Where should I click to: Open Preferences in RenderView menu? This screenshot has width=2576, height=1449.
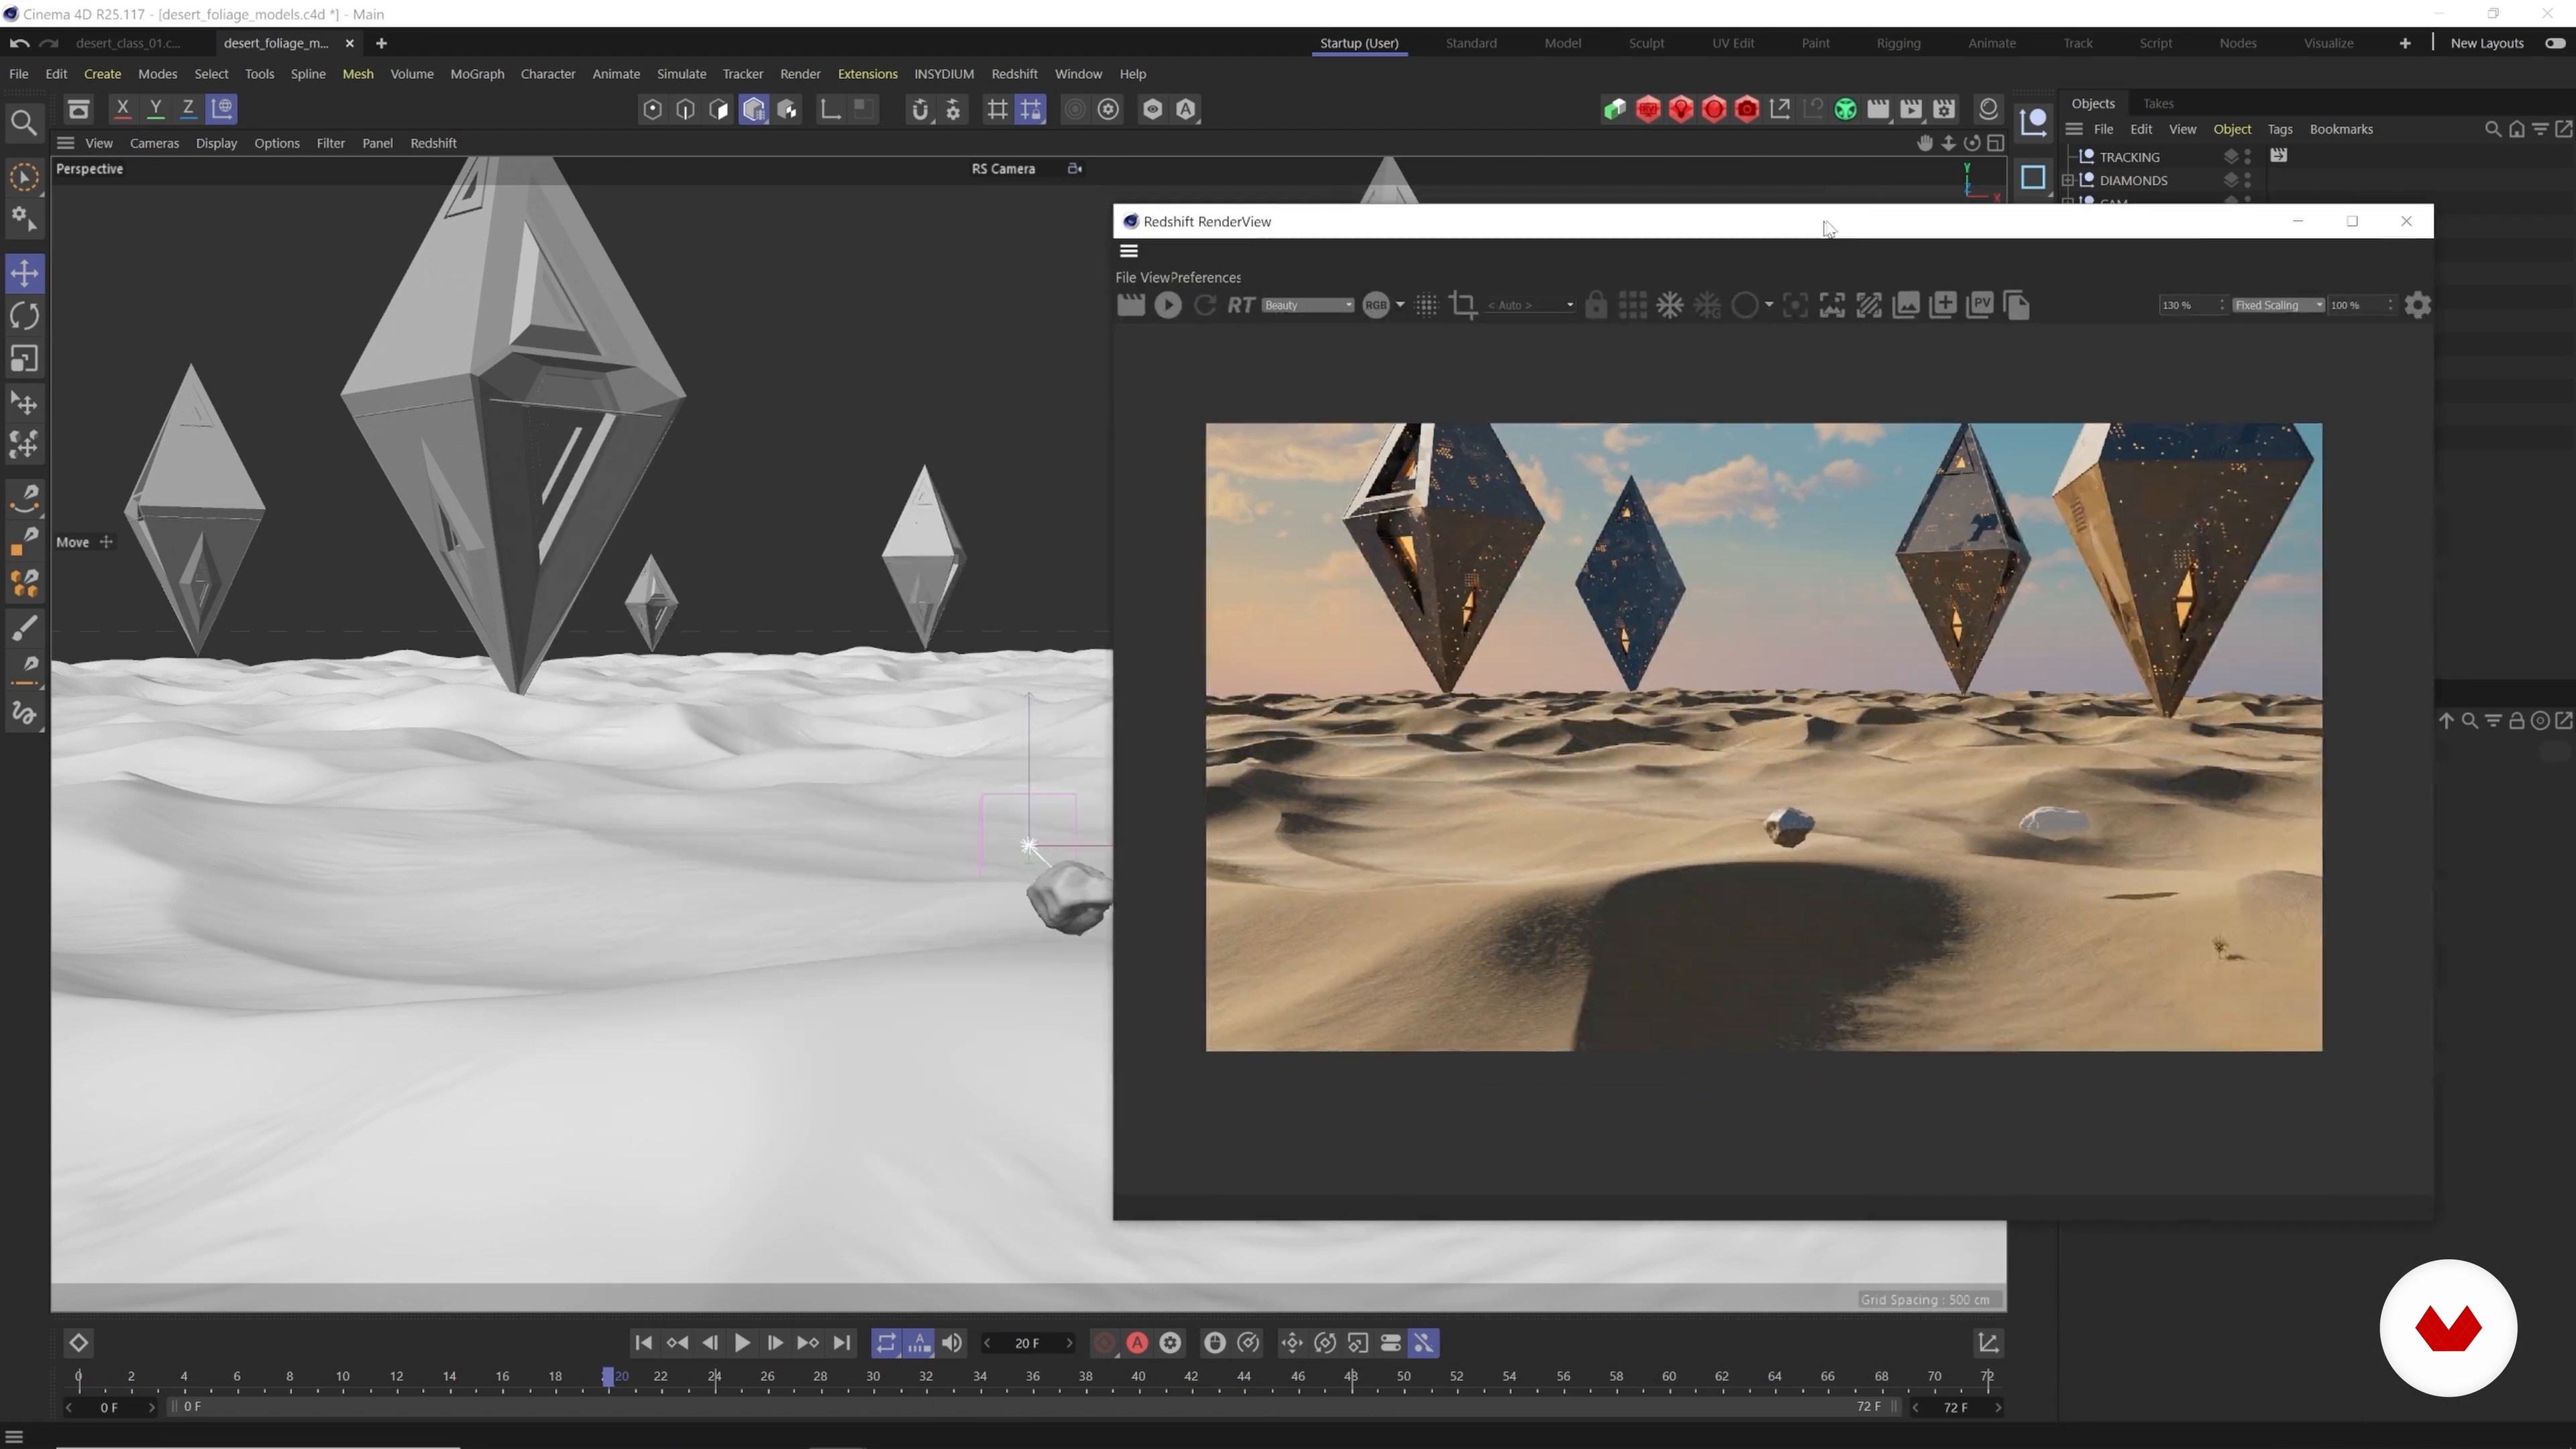pos(1205,277)
